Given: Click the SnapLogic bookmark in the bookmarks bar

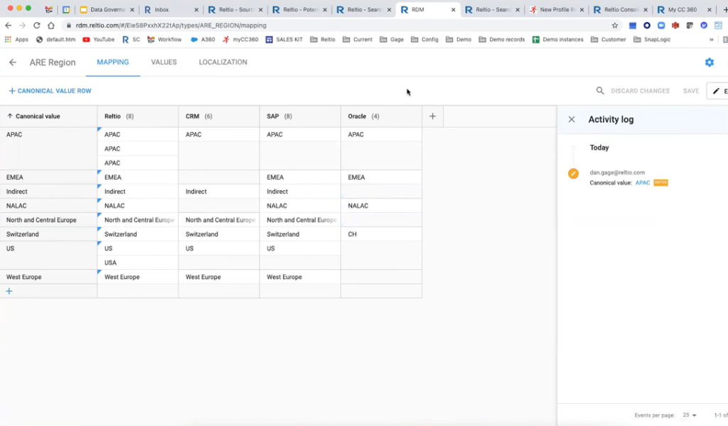Looking at the screenshot, I should [x=655, y=39].
